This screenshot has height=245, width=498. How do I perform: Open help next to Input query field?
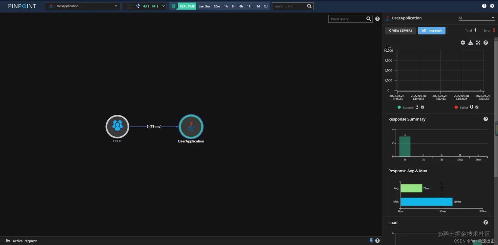pos(377,19)
